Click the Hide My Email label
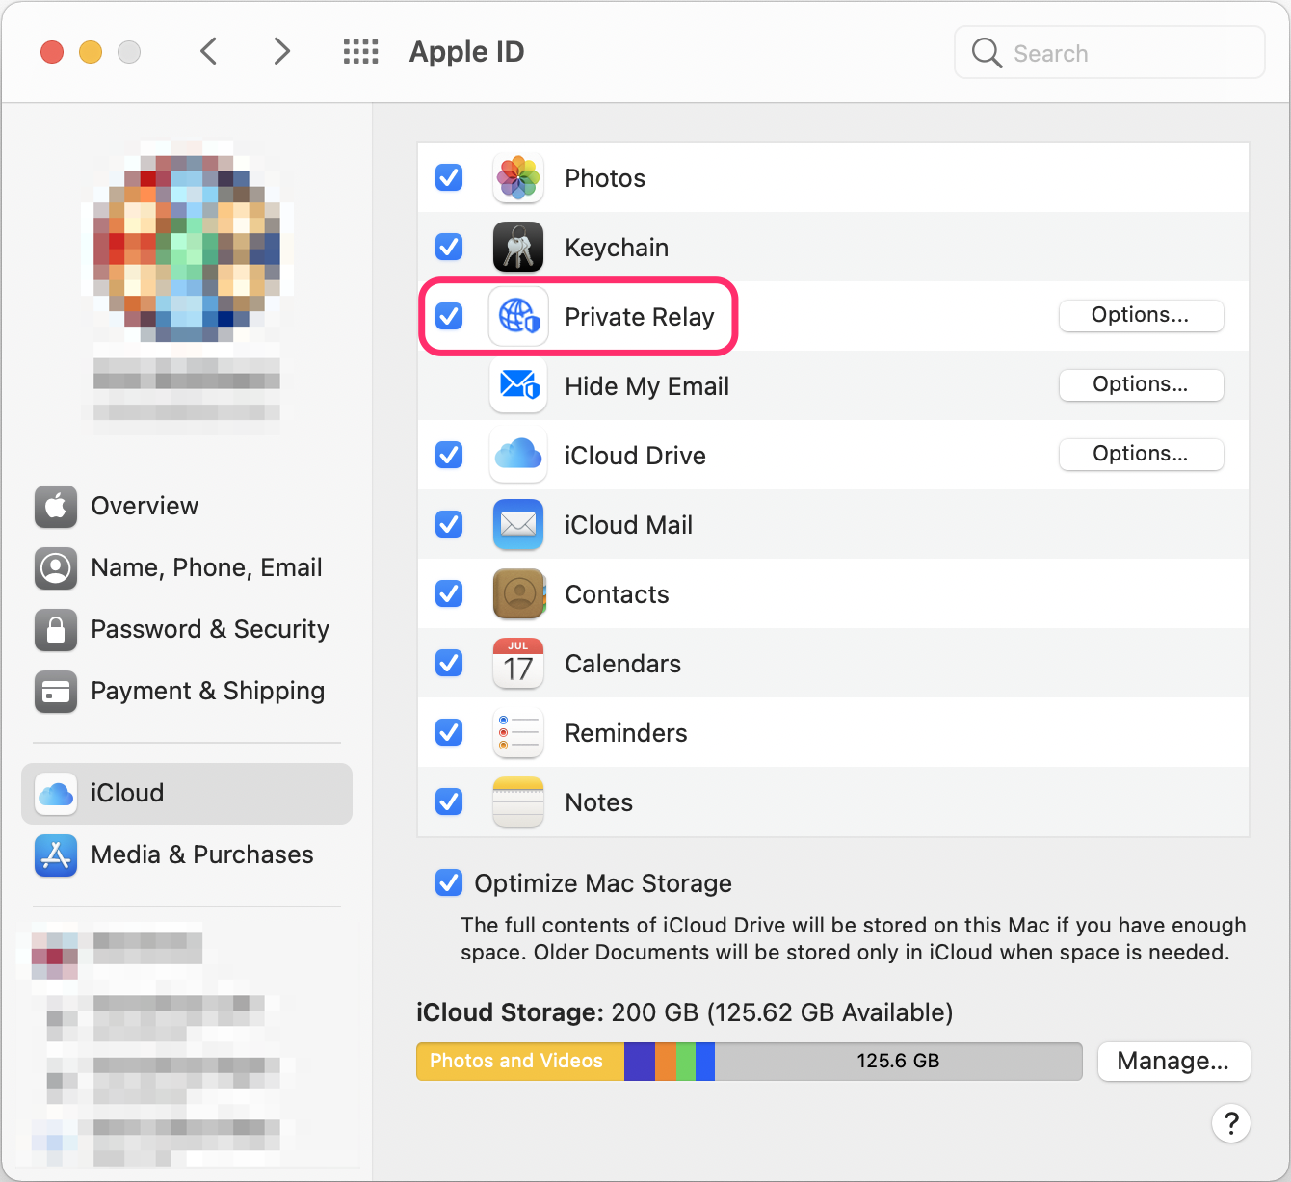Viewport: 1291px width, 1182px height. [647, 386]
